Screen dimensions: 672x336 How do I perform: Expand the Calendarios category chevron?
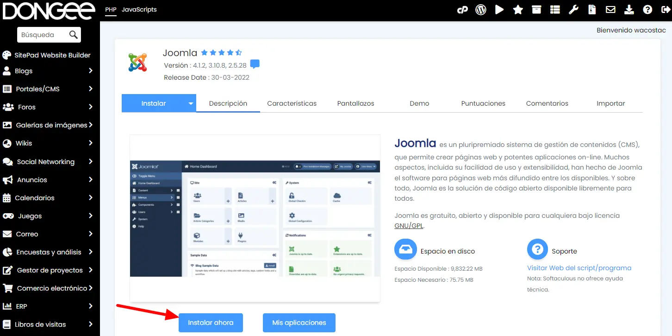91,198
